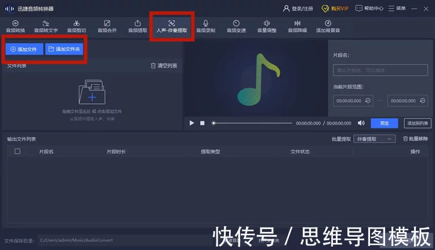Select the 音频合并 audio merge tool
The height and width of the screenshot is (250, 435).
tap(107, 27)
